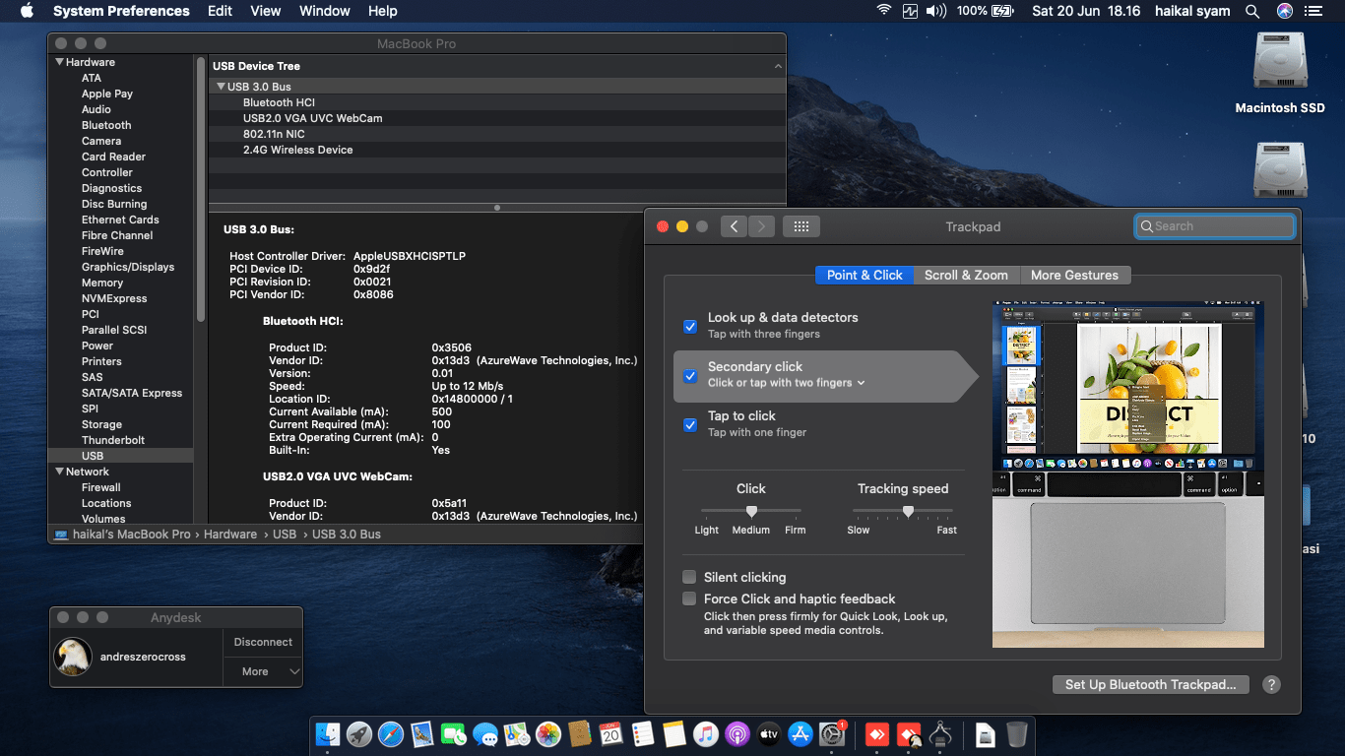This screenshot has width=1345, height=756.
Task: Adjust the Click pressure slider
Action: pyautogui.click(x=751, y=511)
